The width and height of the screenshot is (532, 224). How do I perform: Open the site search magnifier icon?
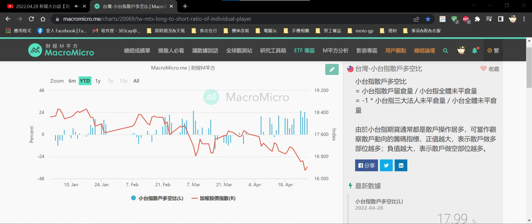tap(445, 51)
